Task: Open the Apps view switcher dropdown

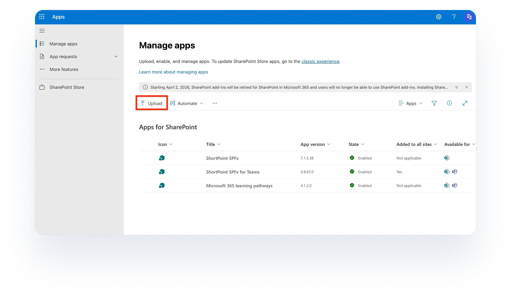Action: pyautogui.click(x=410, y=103)
